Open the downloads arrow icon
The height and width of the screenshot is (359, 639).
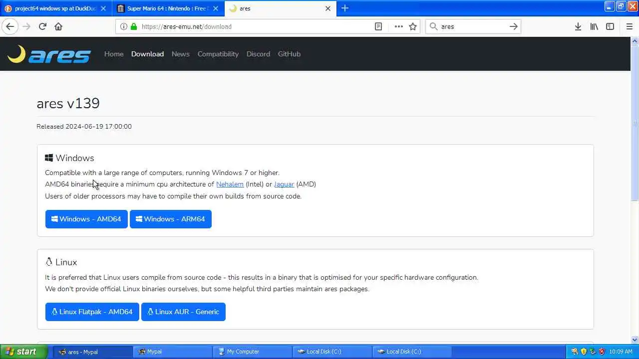(x=578, y=26)
